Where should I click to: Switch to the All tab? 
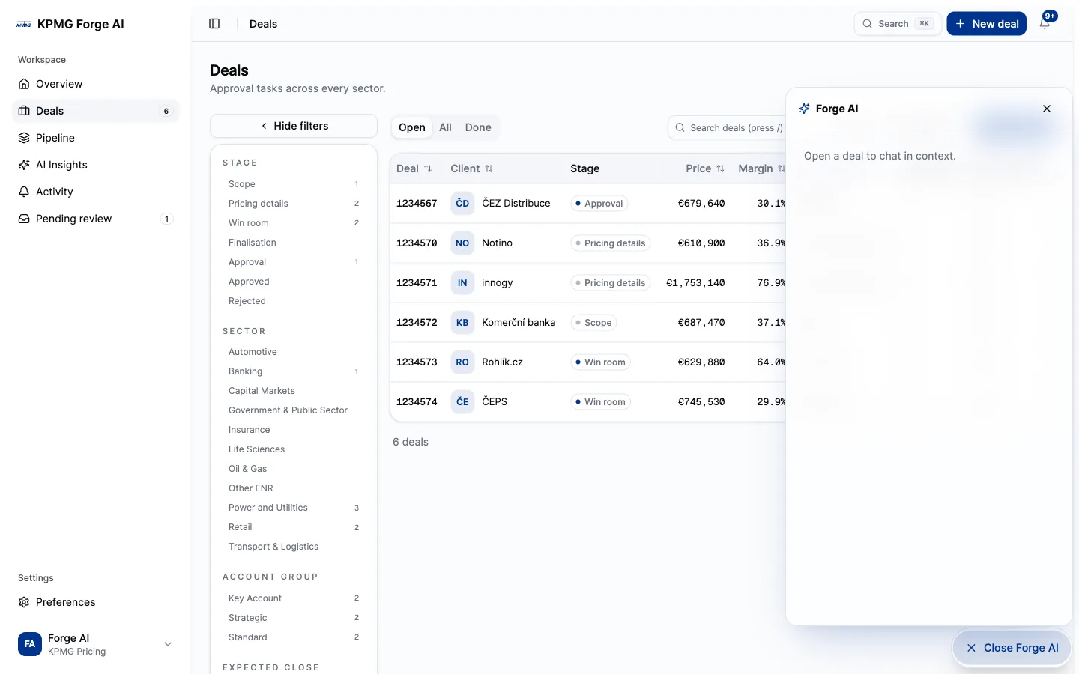point(445,127)
